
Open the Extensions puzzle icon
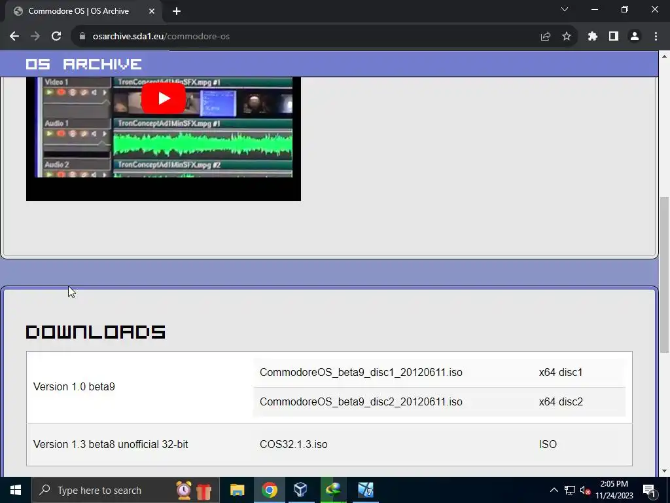pos(592,37)
